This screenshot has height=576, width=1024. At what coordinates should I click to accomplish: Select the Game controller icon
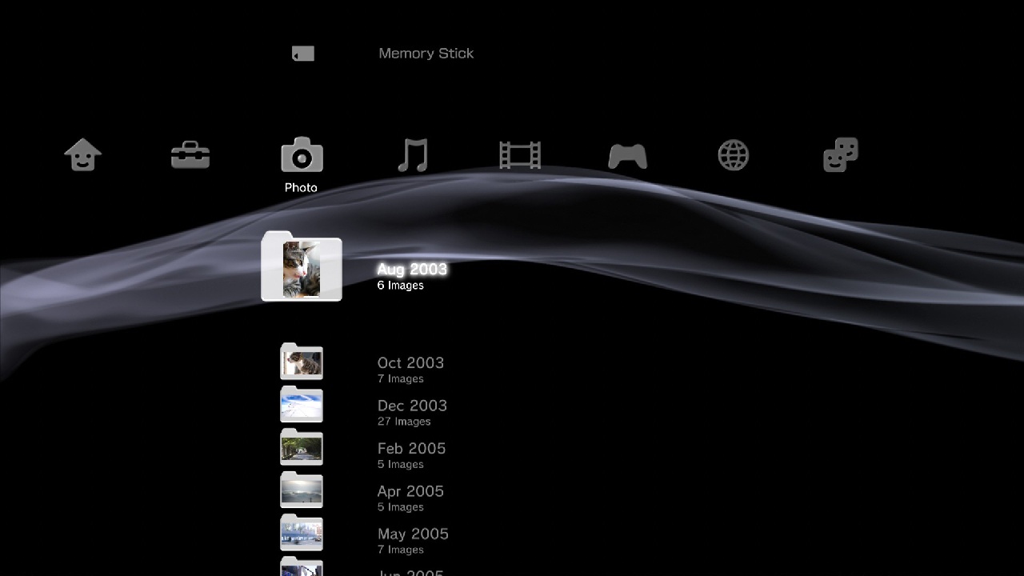point(628,155)
